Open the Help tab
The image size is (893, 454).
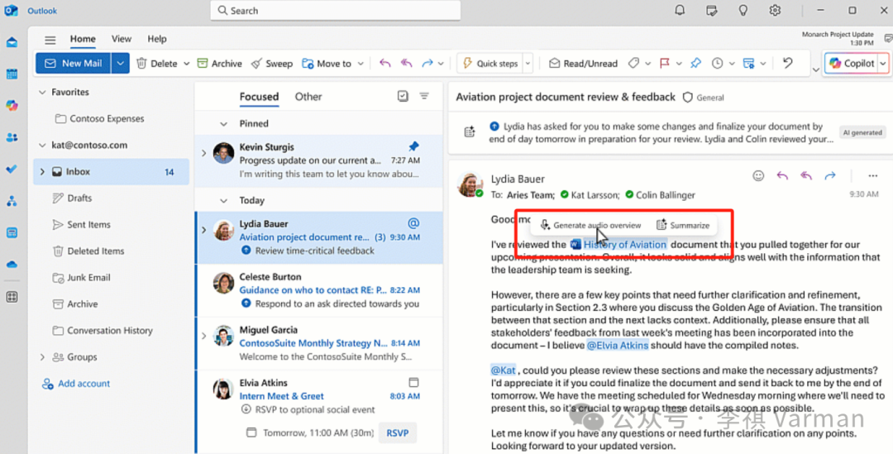[157, 39]
